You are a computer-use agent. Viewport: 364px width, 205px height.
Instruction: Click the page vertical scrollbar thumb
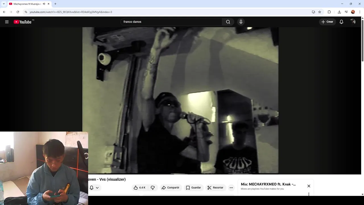(362, 40)
